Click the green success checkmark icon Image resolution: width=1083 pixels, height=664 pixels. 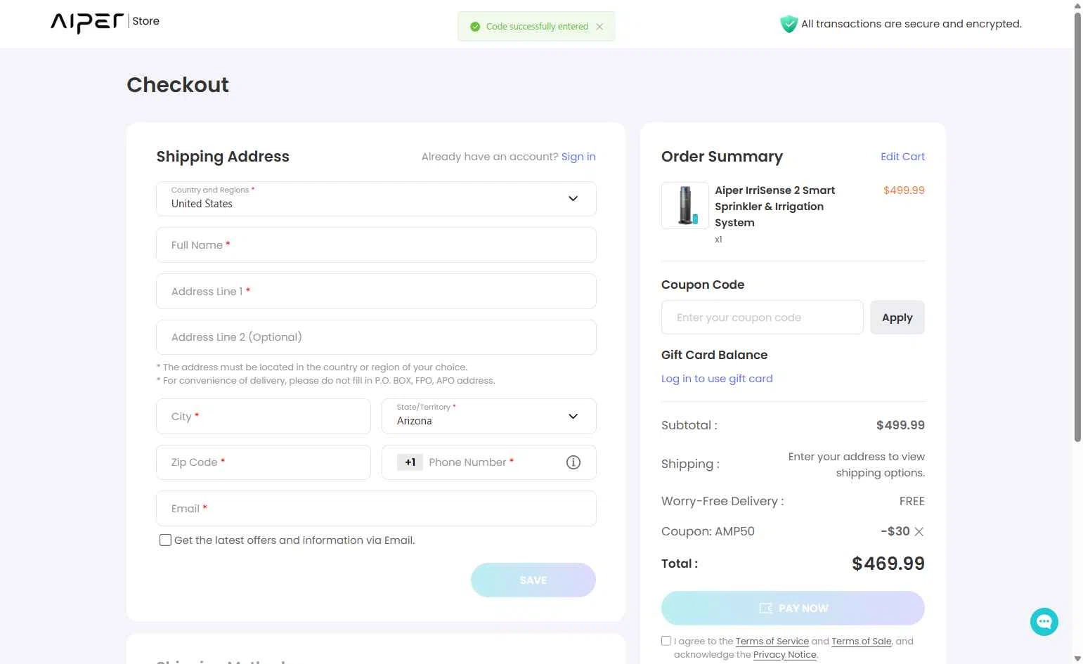coord(475,27)
